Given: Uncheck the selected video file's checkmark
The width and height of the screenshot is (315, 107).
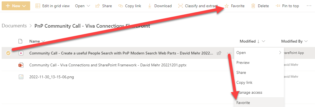Looking at the screenshot, I should (x=8, y=53).
